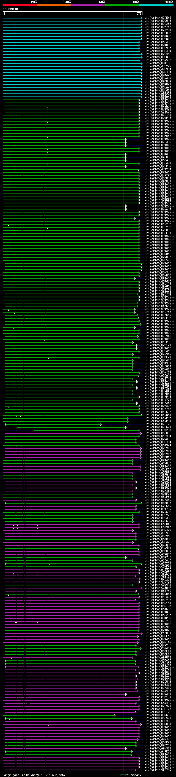Open the UniRef100_B3DLM0 entry

158,106
